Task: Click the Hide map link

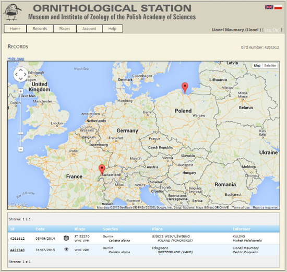Action: pyautogui.click(x=16, y=58)
